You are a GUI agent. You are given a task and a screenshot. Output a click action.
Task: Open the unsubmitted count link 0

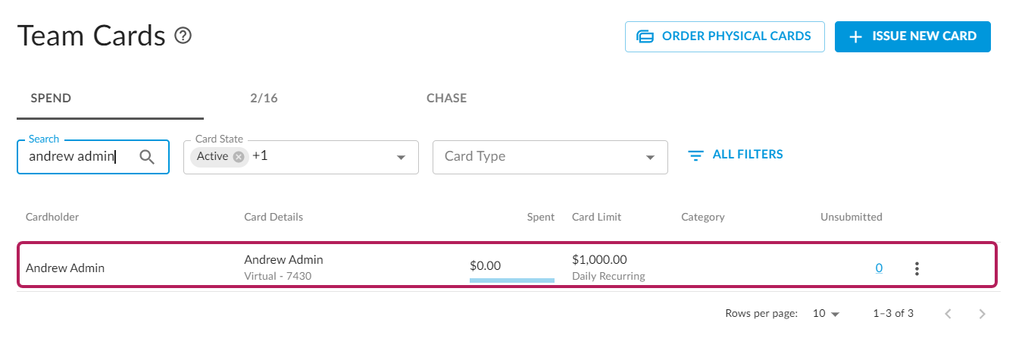tap(879, 268)
